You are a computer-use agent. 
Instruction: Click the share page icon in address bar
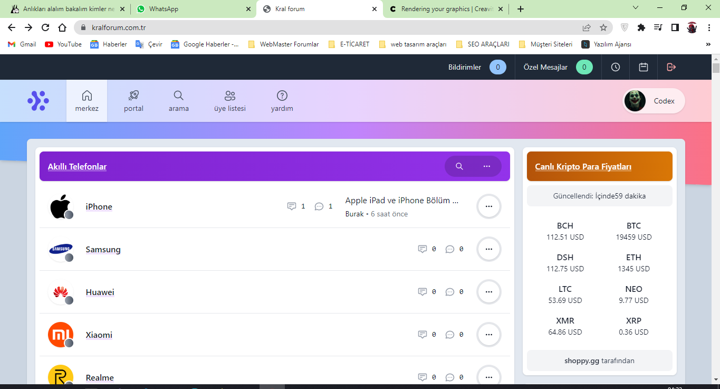(587, 27)
